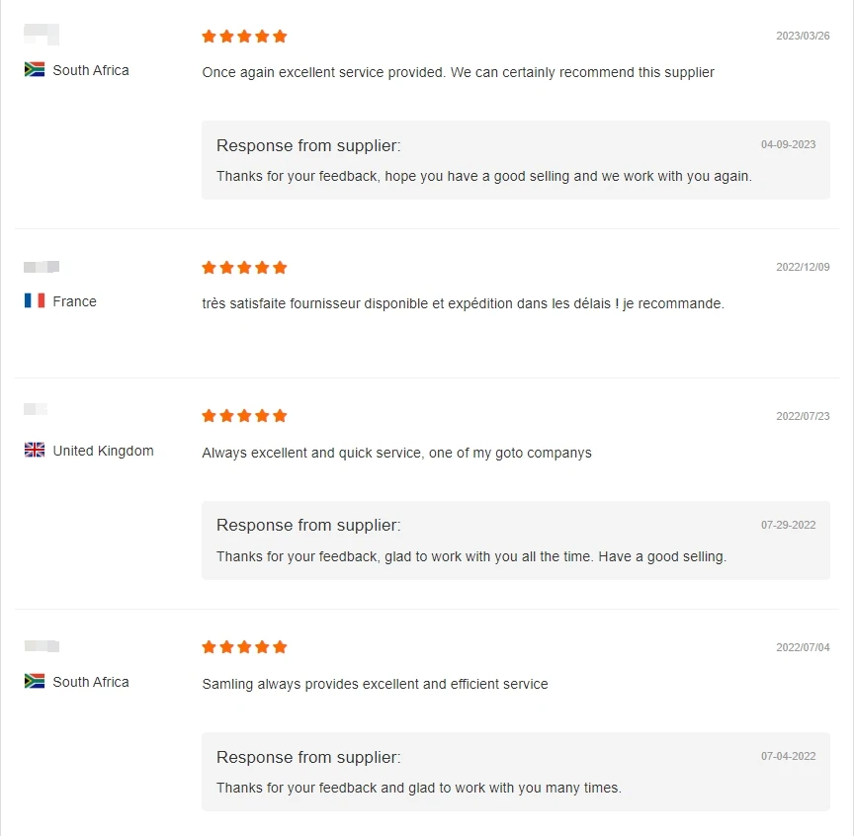Click the United Kingdom flag icon
The image size is (854, 836).
pyautogui.click(x=35, y=451)
